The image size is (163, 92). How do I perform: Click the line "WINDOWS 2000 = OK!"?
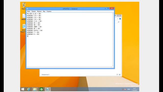[34, 27]
